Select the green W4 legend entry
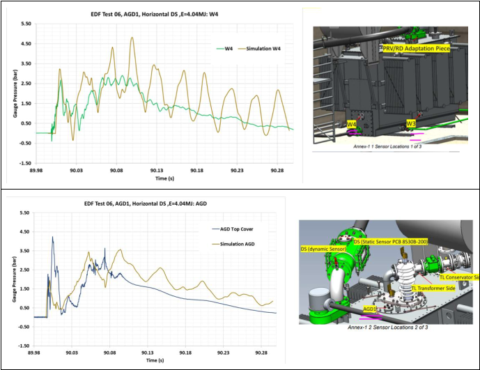 [224, 49]
